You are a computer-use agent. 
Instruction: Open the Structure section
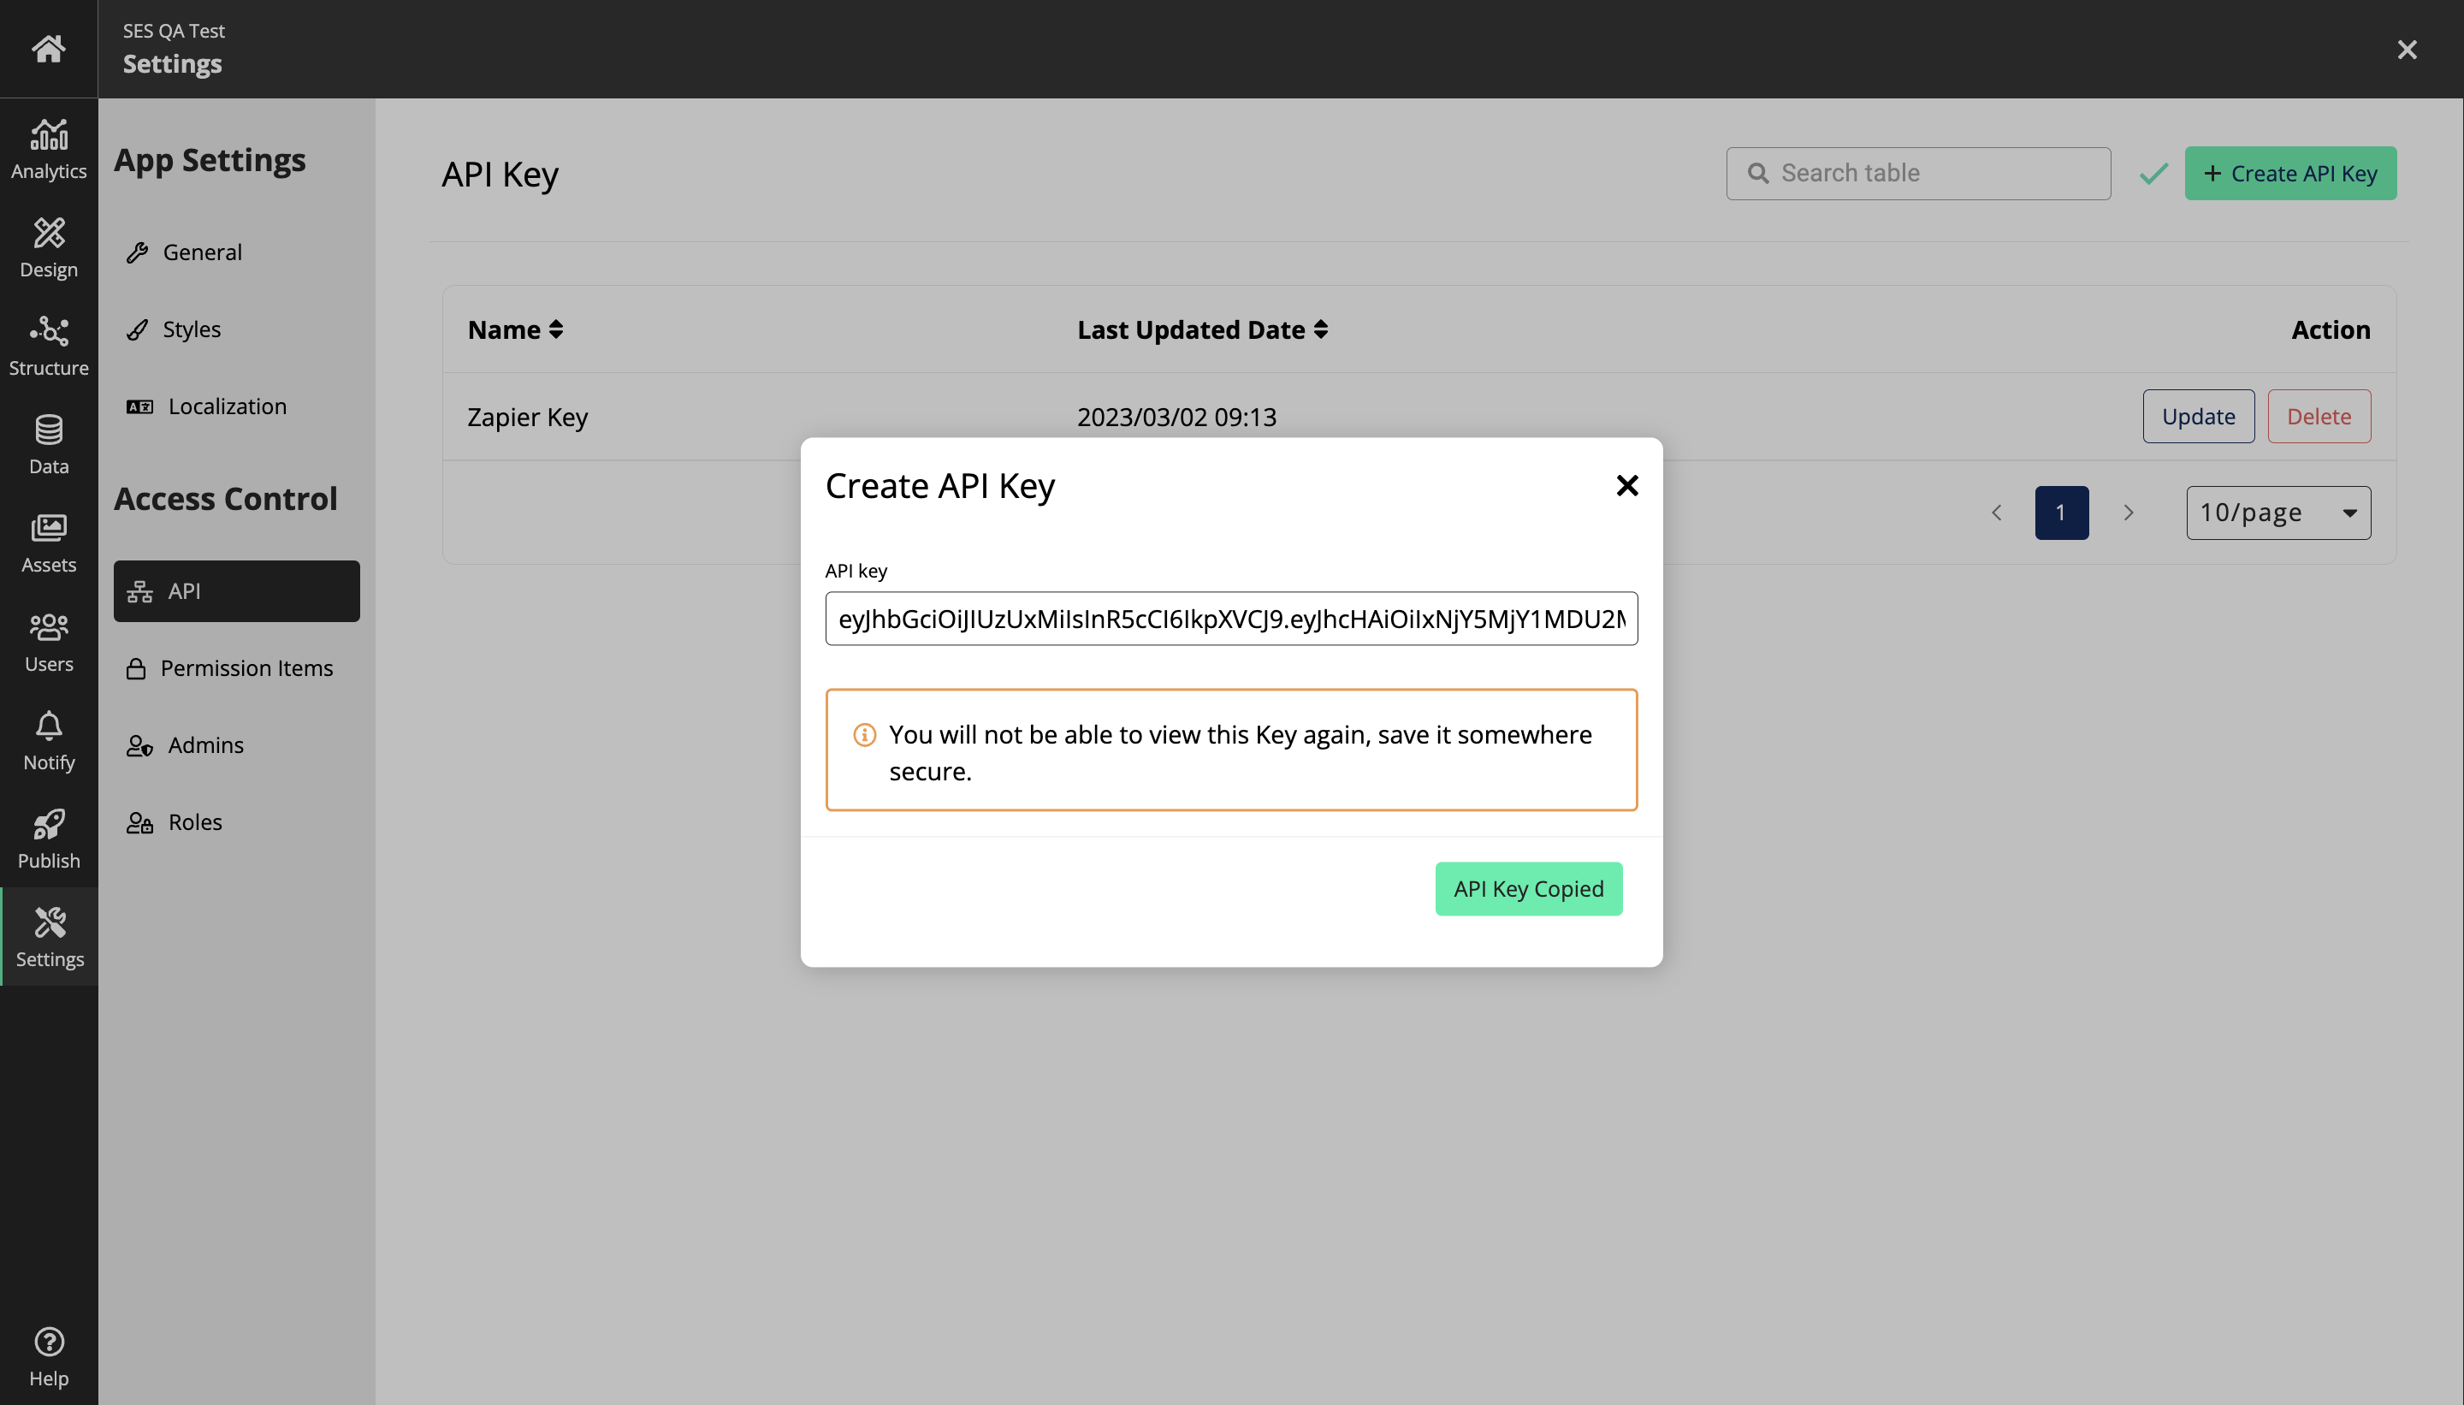point(48,346)
